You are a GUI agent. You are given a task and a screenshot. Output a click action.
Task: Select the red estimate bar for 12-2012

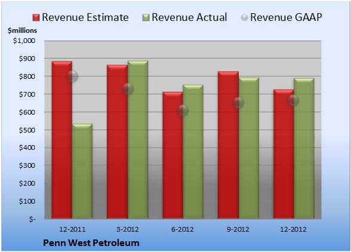coord(284,154)
